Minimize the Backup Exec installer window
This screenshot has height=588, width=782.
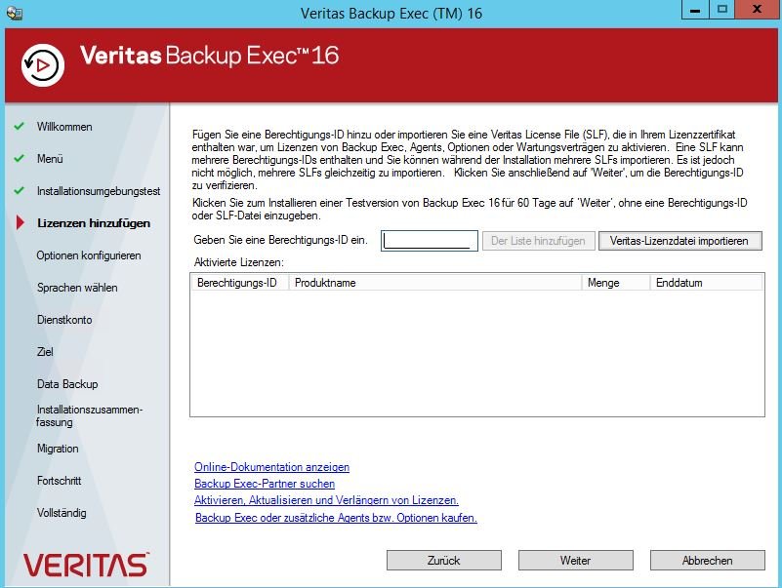pyautogui.click(x=695, y=10)
